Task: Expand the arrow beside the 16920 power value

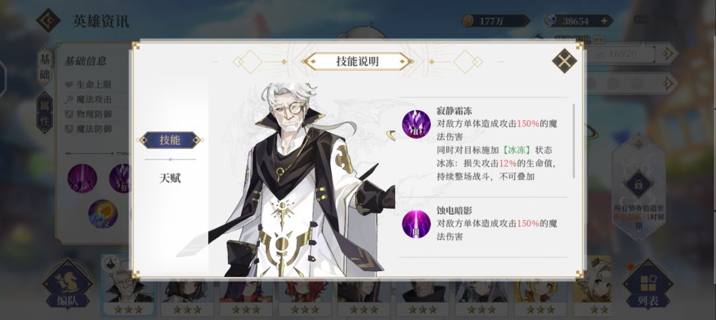Action: pos(668,54)
